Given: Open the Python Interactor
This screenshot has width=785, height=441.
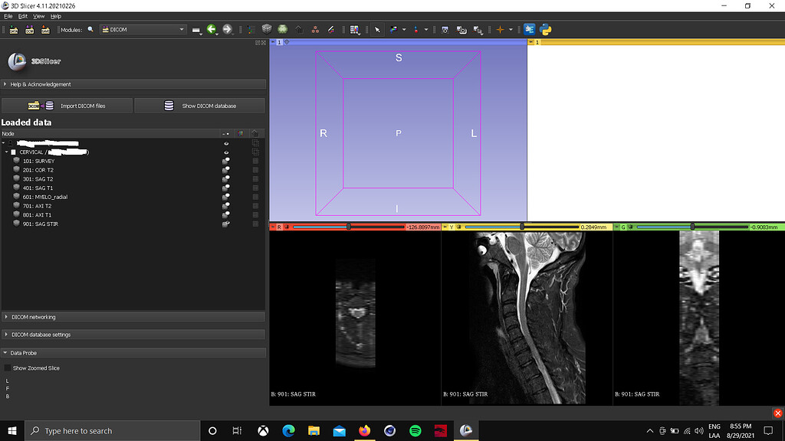Looking at the screenshot, I should pos(546,29).
